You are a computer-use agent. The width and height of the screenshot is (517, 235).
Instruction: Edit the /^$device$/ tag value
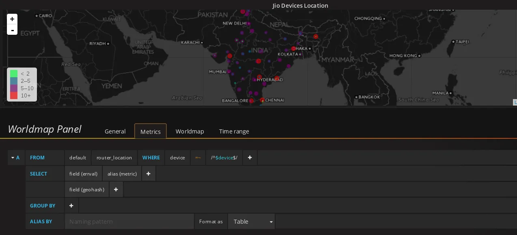(x=224, y=157)
